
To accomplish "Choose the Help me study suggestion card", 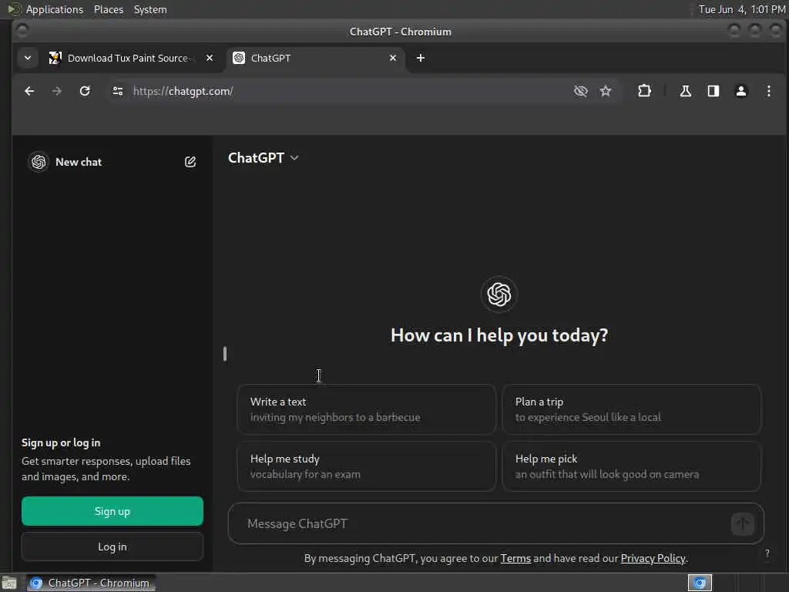I will 366,466.
